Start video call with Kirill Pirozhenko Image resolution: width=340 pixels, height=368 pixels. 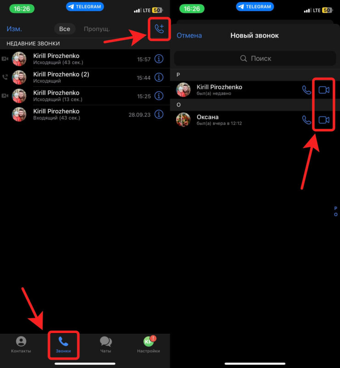pos(324,90)
